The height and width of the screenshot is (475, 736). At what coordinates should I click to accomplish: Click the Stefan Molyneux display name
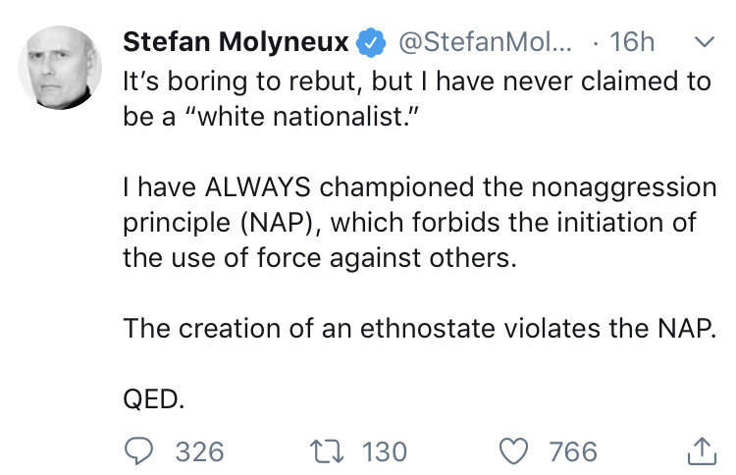click(x=237, y=43)
